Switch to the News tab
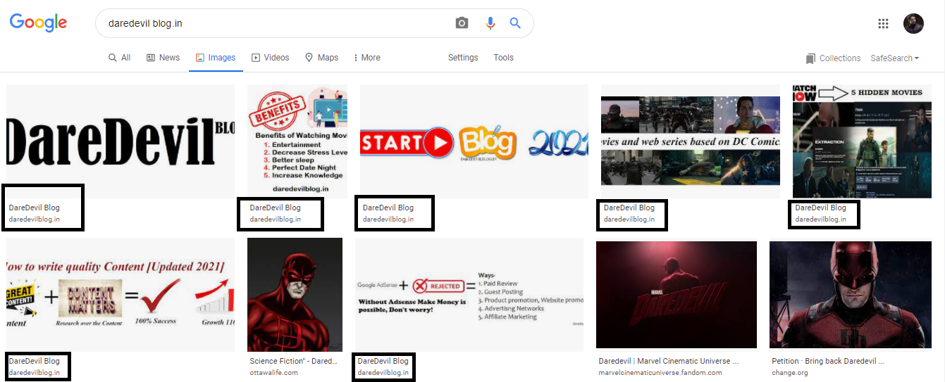 point(163,58)
